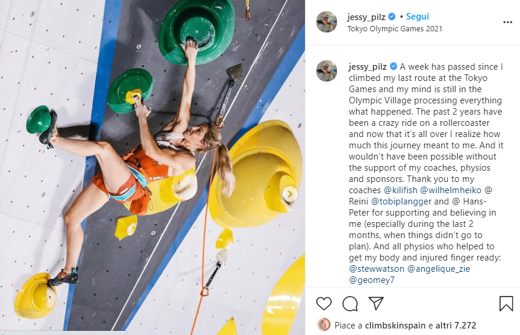
Task: Open jessy_pilz profile picture in header
Action: (x=327, y=22)
